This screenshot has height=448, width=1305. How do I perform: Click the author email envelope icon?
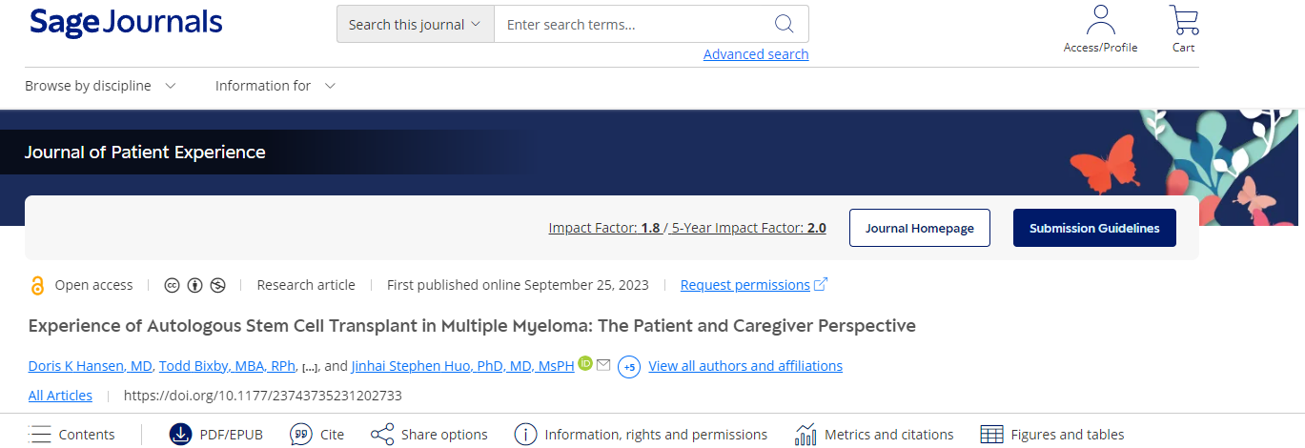(x=603, y=365)
